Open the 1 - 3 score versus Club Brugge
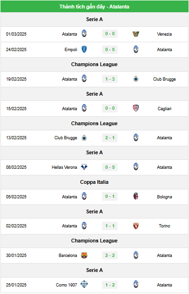This screenshot has height=294, width=189. [110, 79]
